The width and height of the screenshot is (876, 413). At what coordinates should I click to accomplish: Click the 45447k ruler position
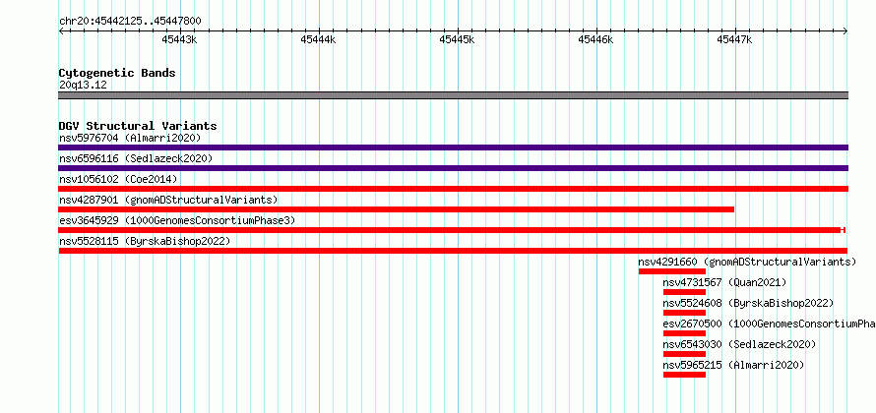click(734, 39)
